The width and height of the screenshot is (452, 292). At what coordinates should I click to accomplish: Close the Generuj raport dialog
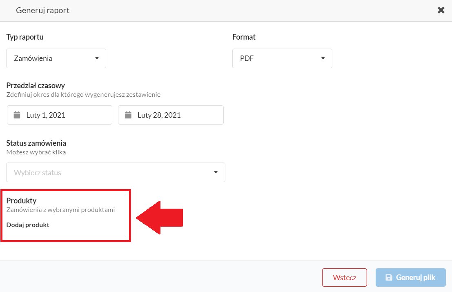click(x=441, y=10)
